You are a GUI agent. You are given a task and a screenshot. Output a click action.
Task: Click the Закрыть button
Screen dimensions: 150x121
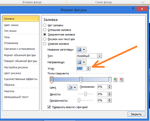pyautogui.click(x=136, y=114)
